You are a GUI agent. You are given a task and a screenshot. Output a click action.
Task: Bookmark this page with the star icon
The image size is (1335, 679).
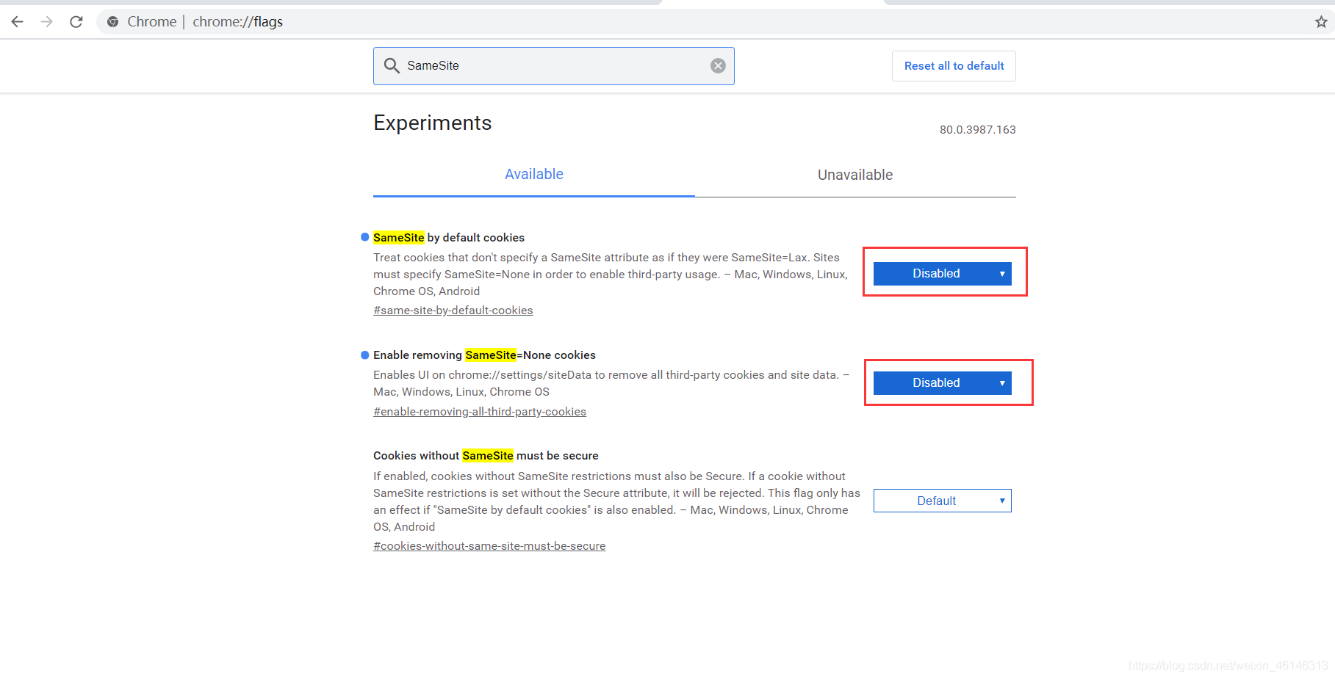pyautogui.click(x=1320, y=21)
